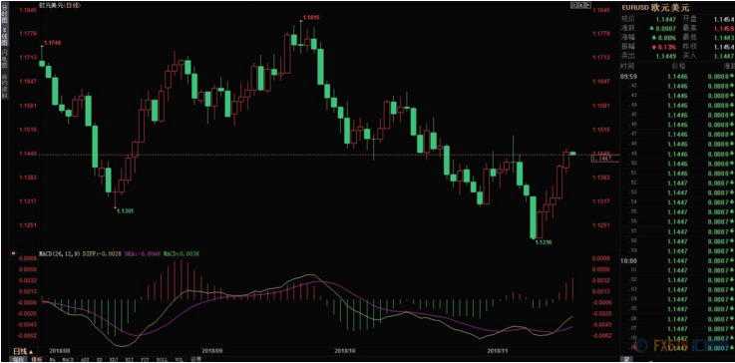The height and width of the screenshot is (363, 735).
Task: Click the 2018/09 date axis label
Action: (x=212, y=350)
